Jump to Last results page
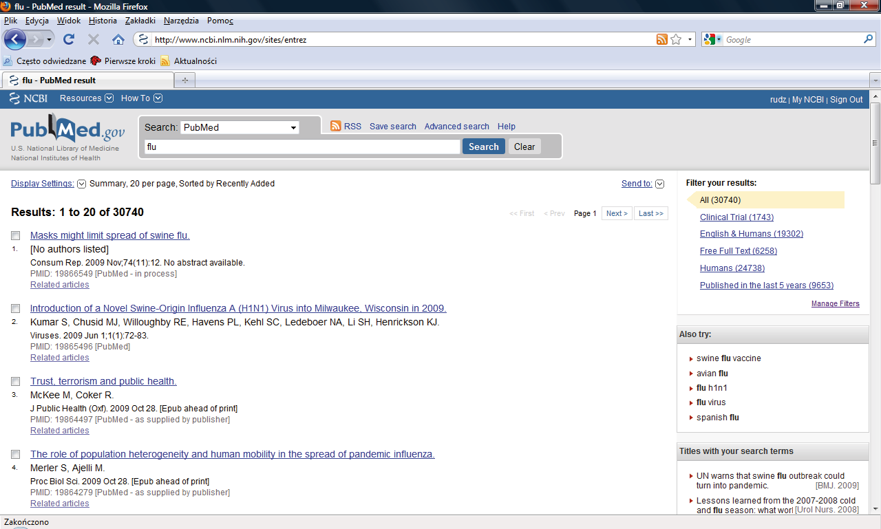The image size is (881, 529). [x=651, y=213]
